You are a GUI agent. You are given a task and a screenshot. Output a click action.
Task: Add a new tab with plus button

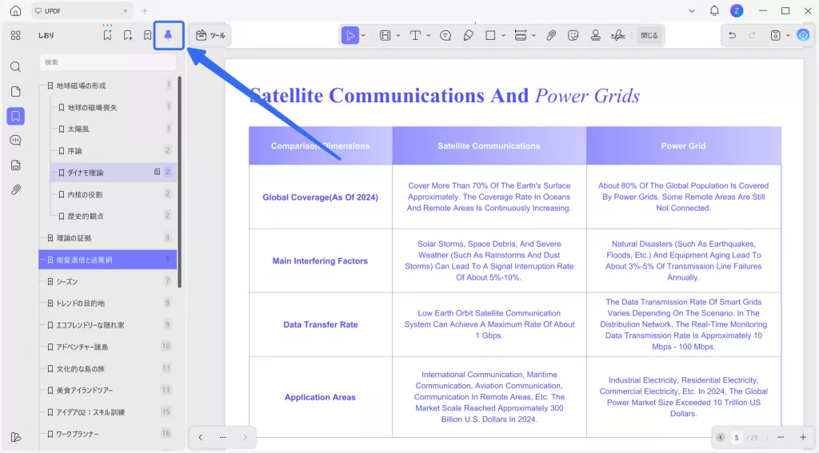click(145, 10)
